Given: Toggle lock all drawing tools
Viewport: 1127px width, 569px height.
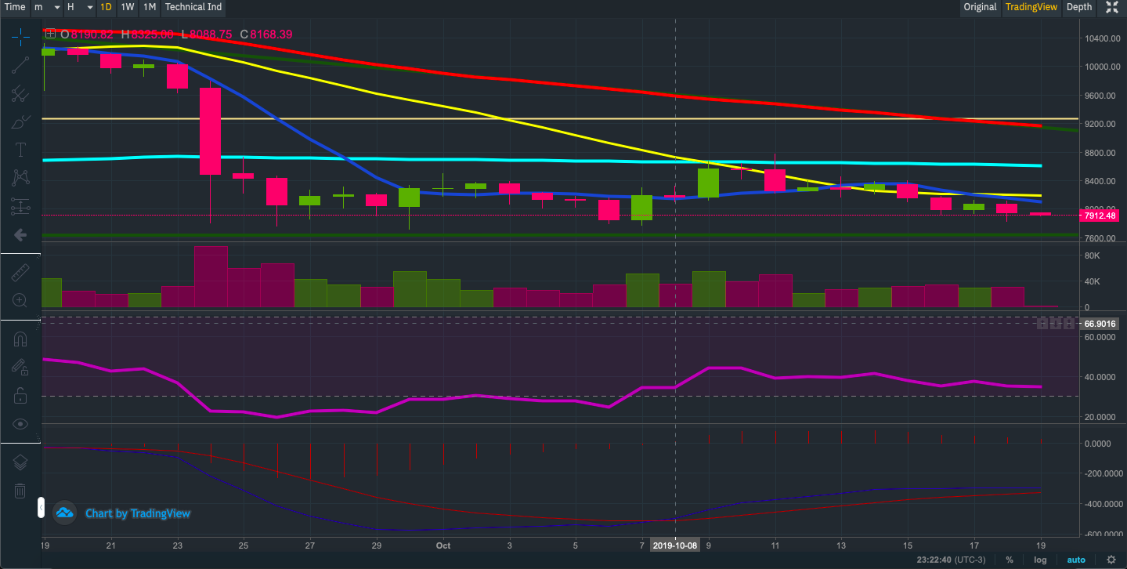Looking at the screenshot, I should point(20,395).
